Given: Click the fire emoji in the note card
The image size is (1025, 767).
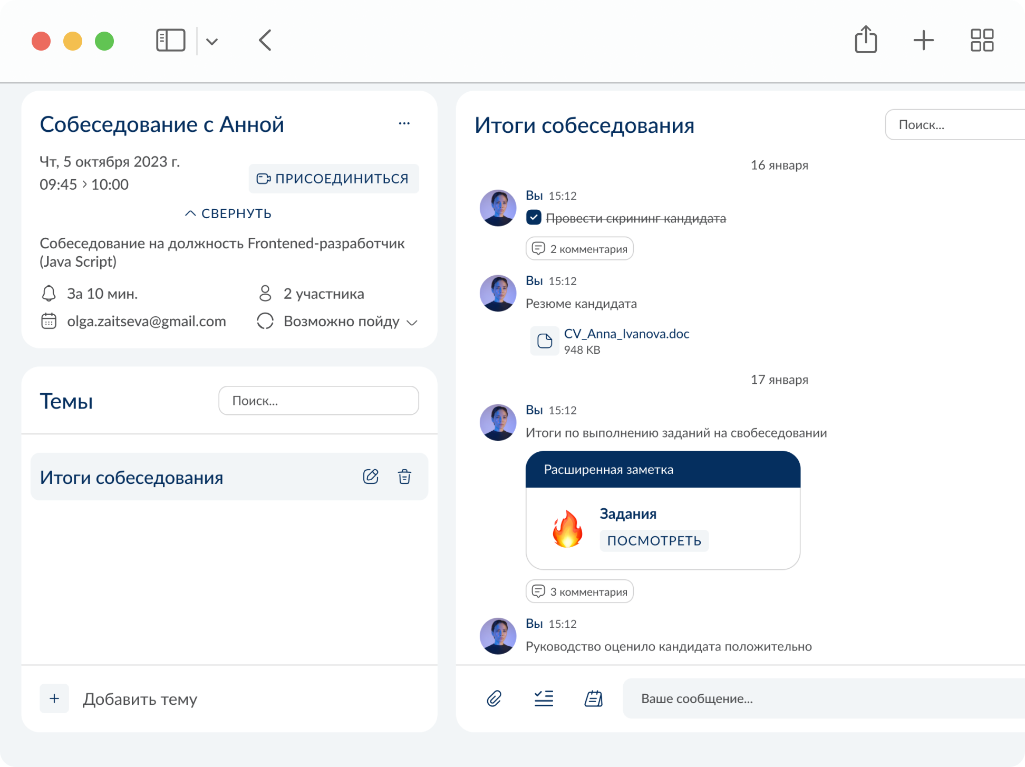Looking at the screenshot, I should (567, 529).
